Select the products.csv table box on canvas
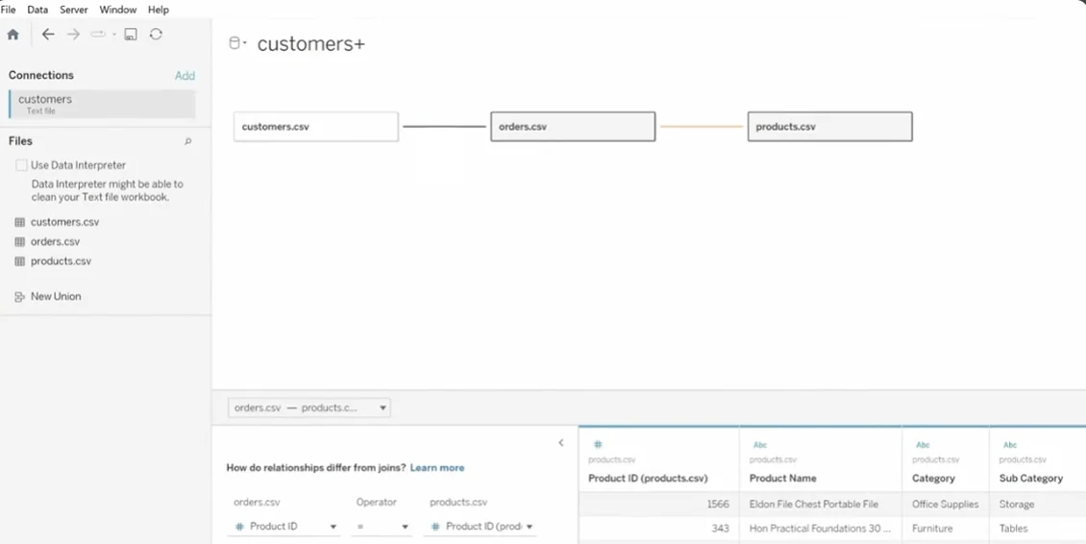Image resolution: width=1086 pixels, height=544 pixels. click(829, 127)
